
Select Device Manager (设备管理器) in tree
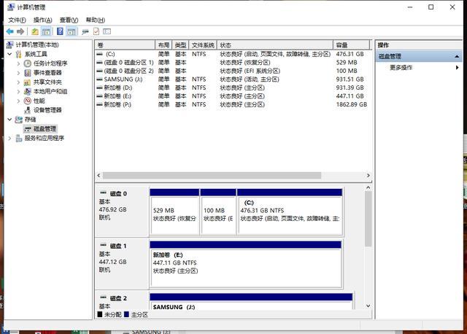pyautogui.click(x=47, y=110)
